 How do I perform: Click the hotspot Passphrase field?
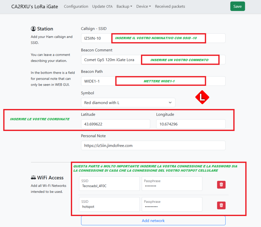coord(172,204)
